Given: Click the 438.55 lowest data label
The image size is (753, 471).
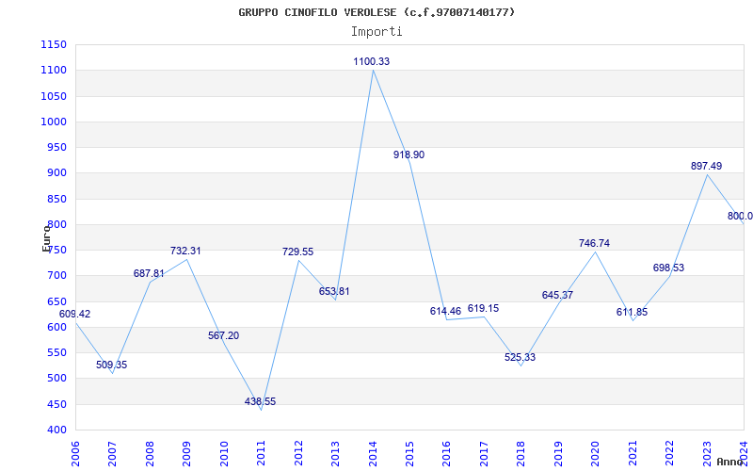Looking at the screenshot, I should pyautogui.click(x=261, y=402).
